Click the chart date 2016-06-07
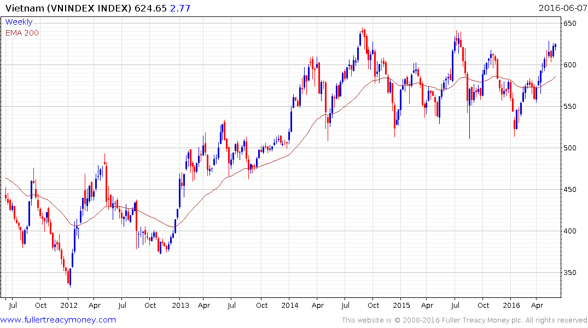 point(562,8)
